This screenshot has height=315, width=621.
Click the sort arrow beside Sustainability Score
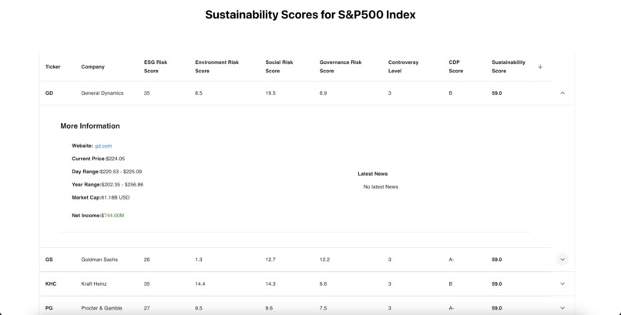click(x=540, y=66)
